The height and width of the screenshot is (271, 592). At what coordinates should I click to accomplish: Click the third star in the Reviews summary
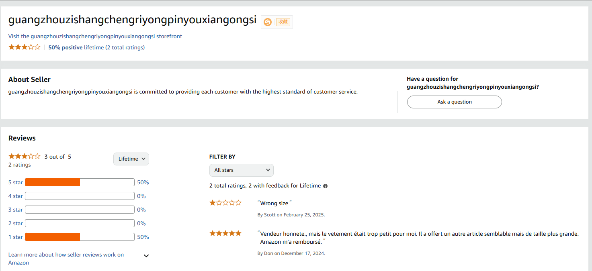[x=24, y=156]
